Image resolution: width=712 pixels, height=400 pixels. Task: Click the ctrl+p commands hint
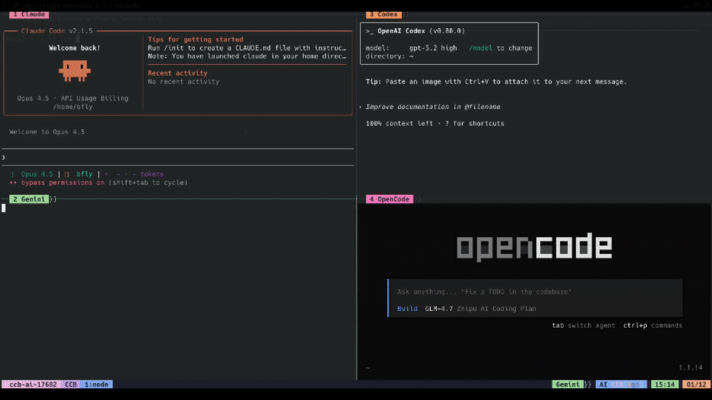tap(652, 325)
